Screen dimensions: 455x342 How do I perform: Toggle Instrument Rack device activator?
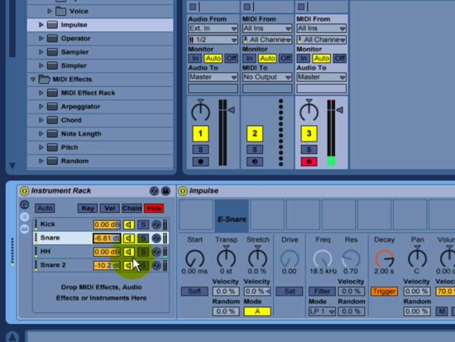click(24, 191)
